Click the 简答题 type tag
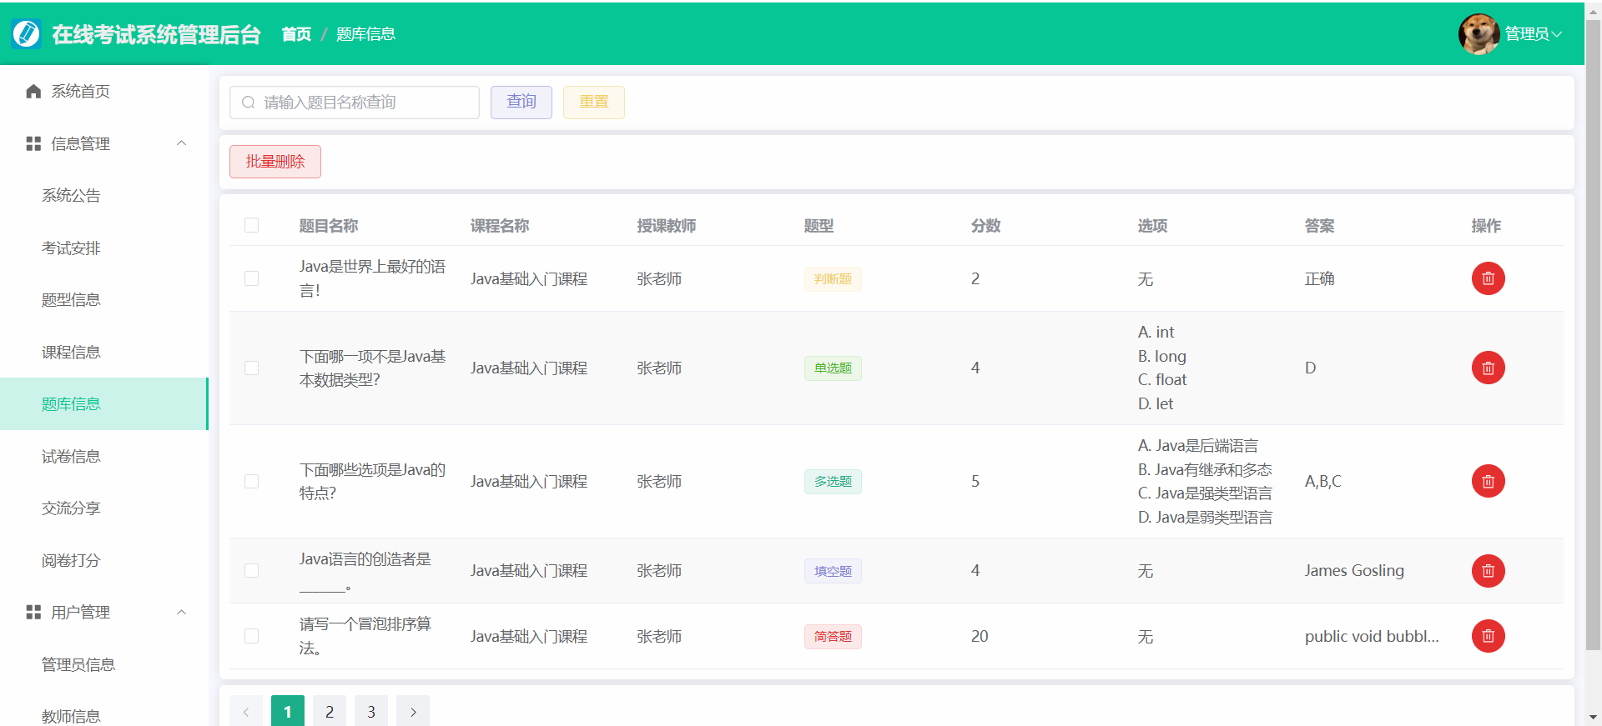 click(833, 636)
